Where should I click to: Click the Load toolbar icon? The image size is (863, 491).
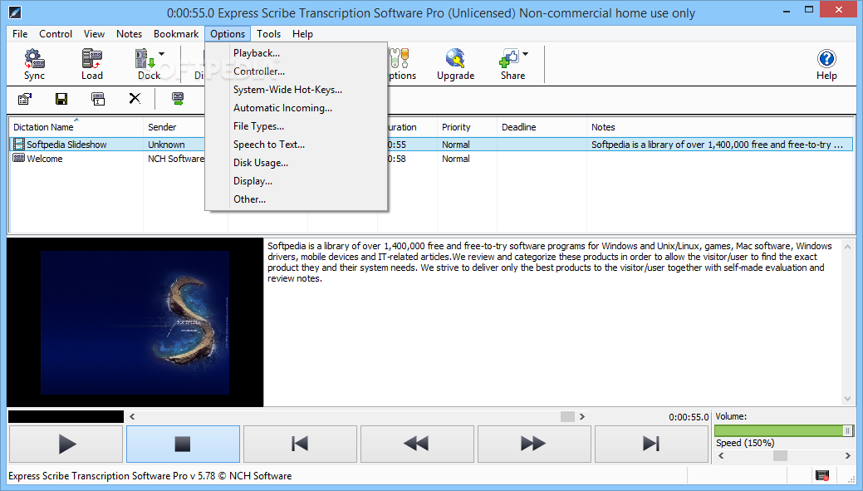(92, 65)
